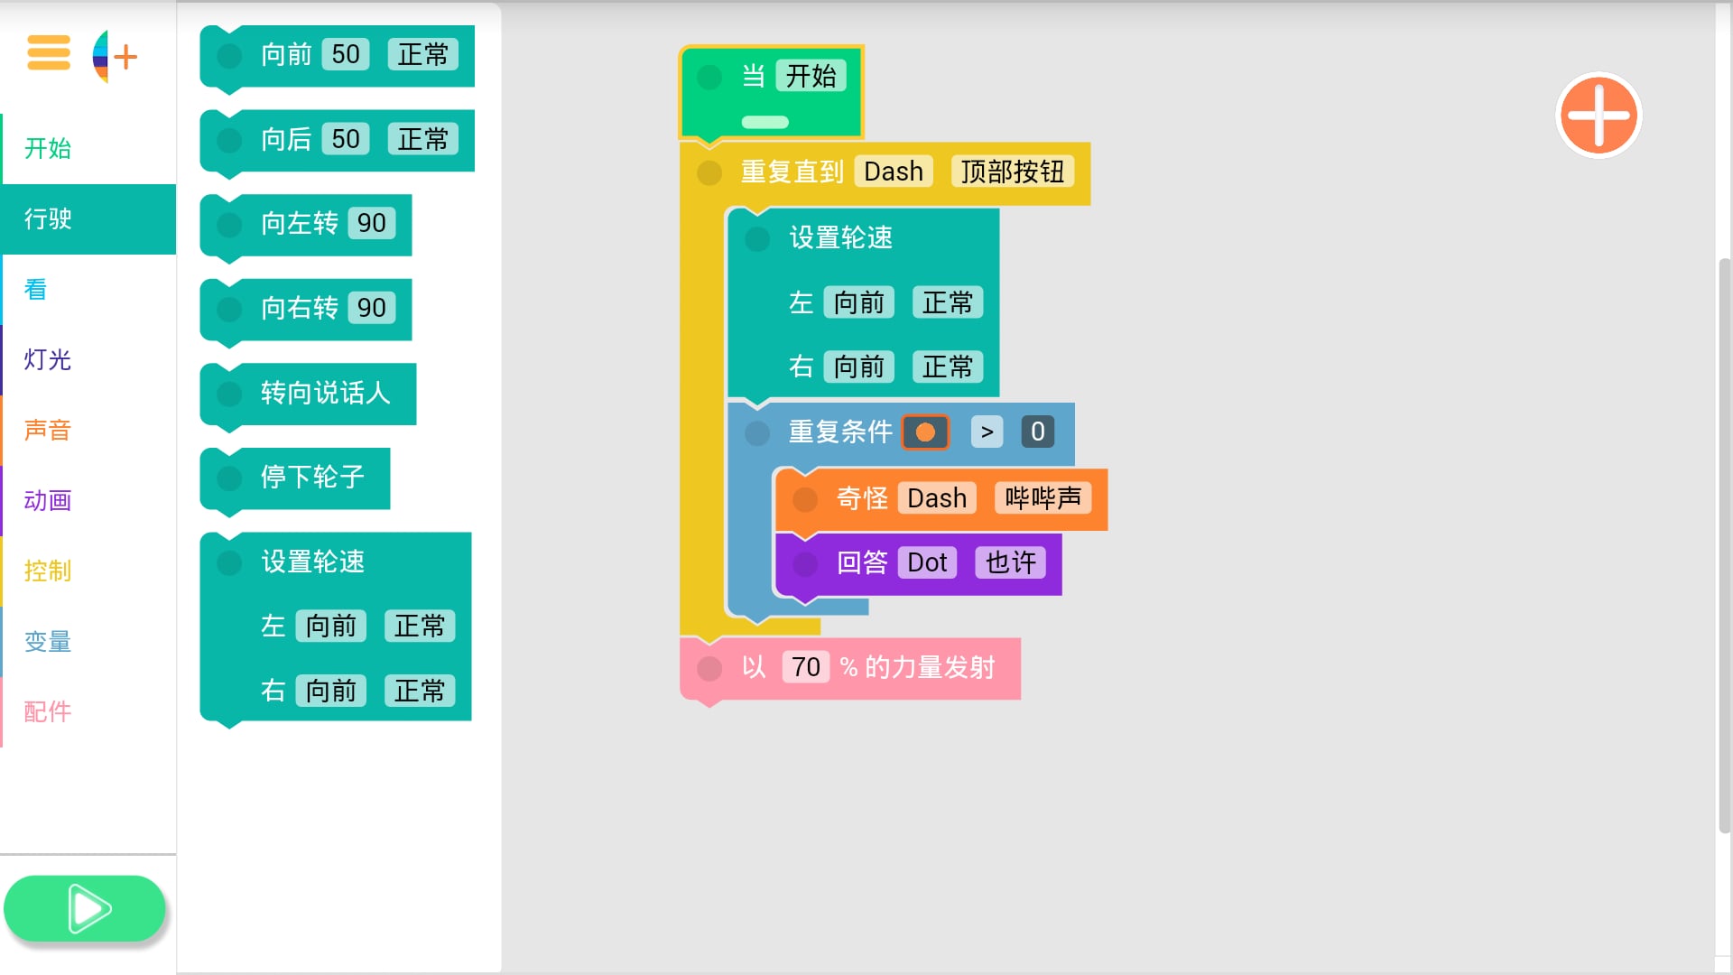Open the 顶部按钮 dropdown on 重复直到
This screenshot has width=1733, height=975.
[x=1012, y=172]
